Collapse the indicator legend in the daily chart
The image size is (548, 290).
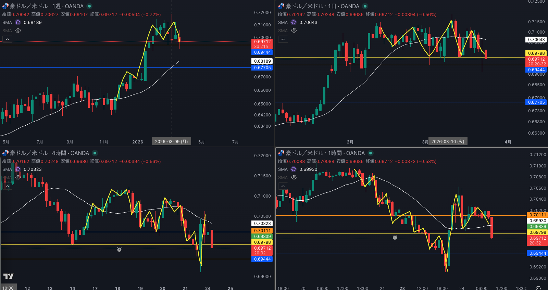pos(283,39)
